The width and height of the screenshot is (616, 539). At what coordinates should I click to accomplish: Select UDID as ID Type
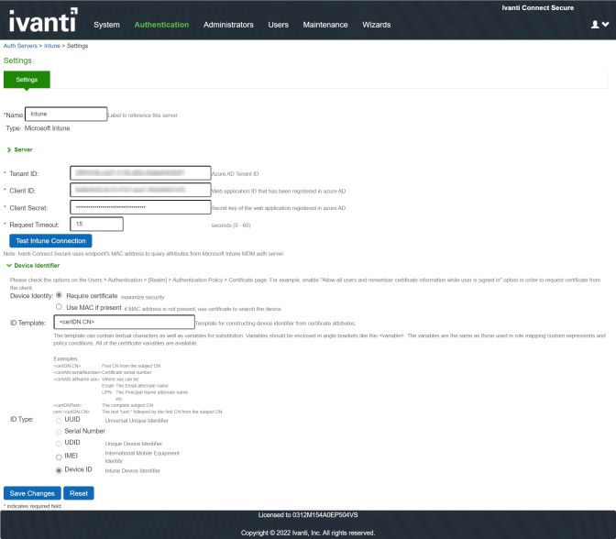click(59, 444)
